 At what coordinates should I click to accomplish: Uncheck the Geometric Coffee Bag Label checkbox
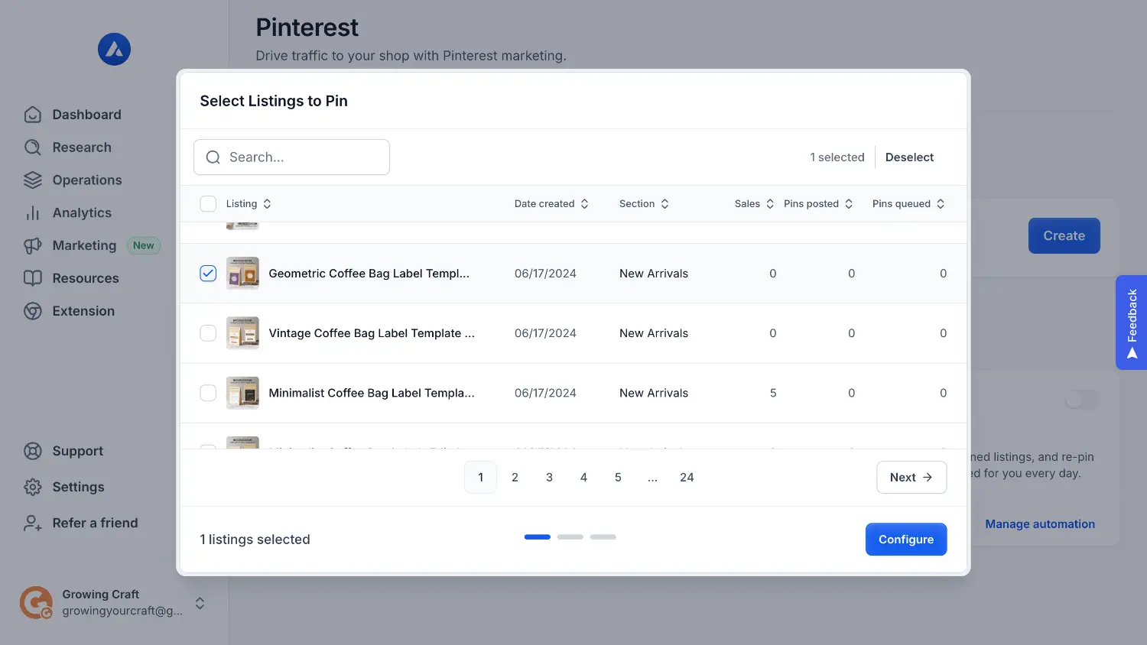pos(208,274)
